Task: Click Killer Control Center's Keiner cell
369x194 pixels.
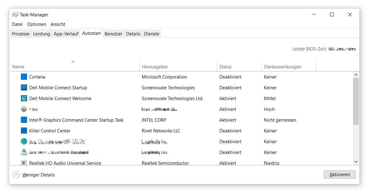Action: click(x=270, y=131)
